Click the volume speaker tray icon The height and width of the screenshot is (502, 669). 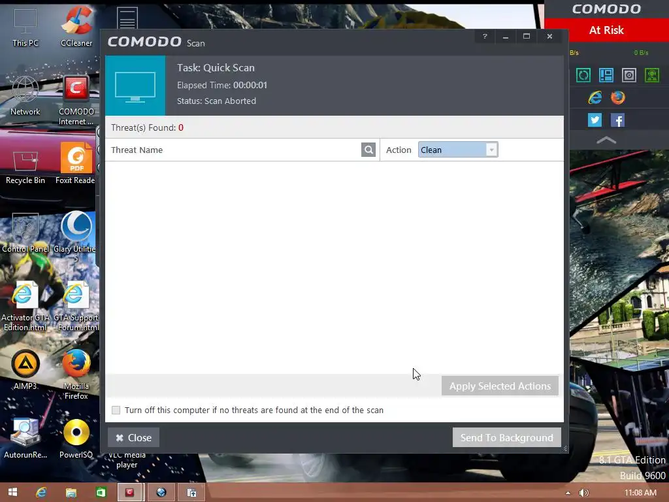[584, 493]
